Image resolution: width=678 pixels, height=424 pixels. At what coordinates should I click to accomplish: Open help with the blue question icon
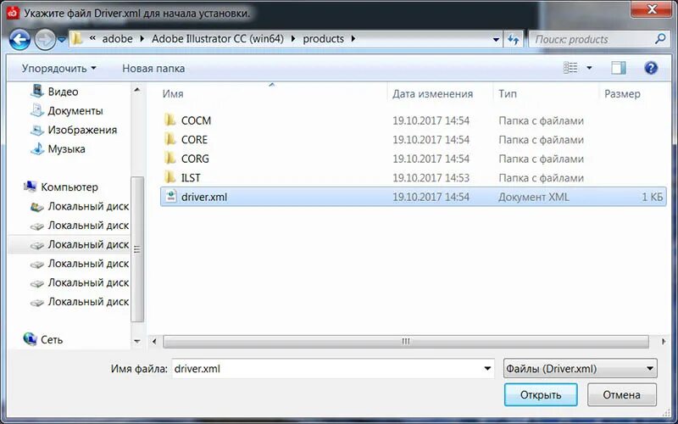coord(651,68)
